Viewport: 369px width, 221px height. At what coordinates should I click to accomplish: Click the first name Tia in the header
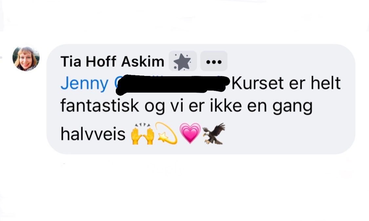coord(71,62)
